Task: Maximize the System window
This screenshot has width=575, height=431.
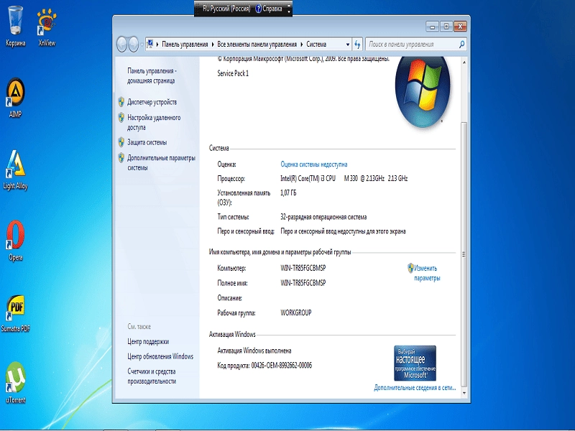Action: pos(446,27)
